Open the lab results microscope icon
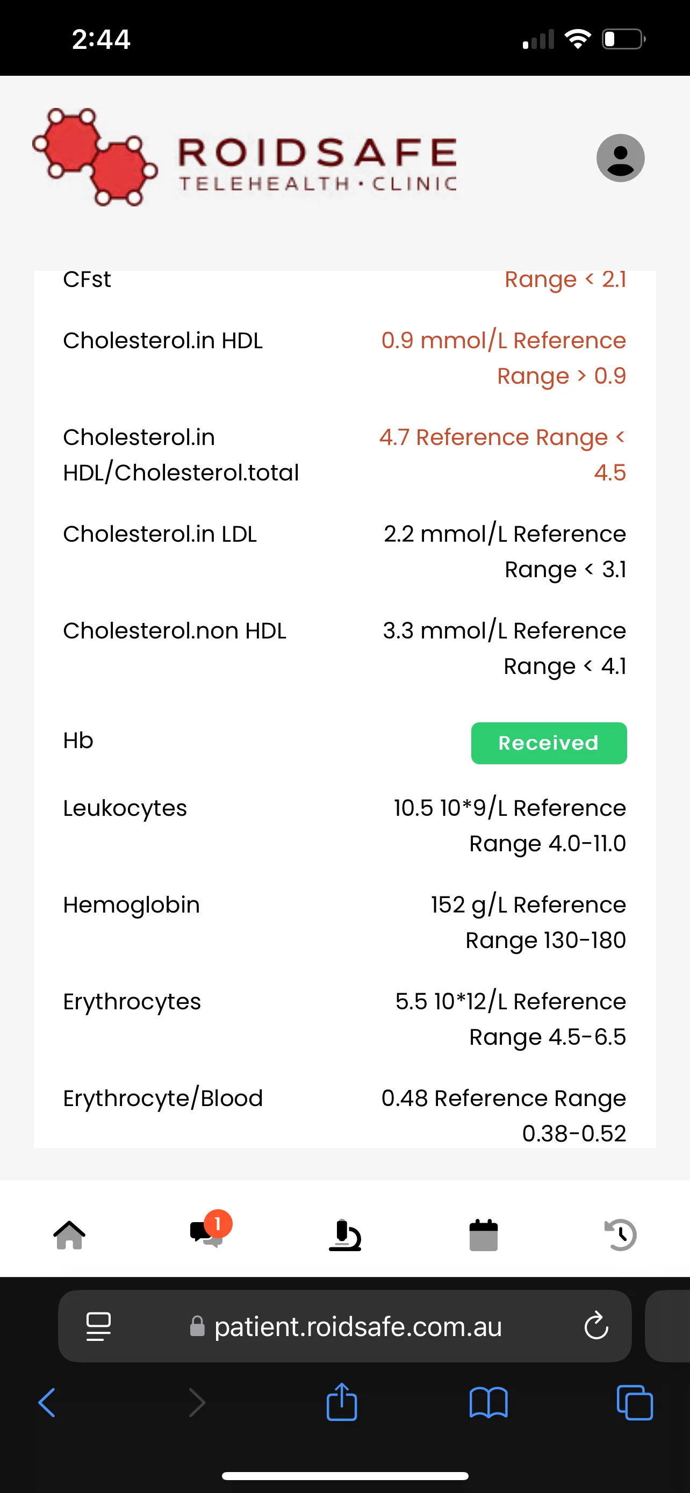Viewport: 690px width, 1493px height. 346,1234
